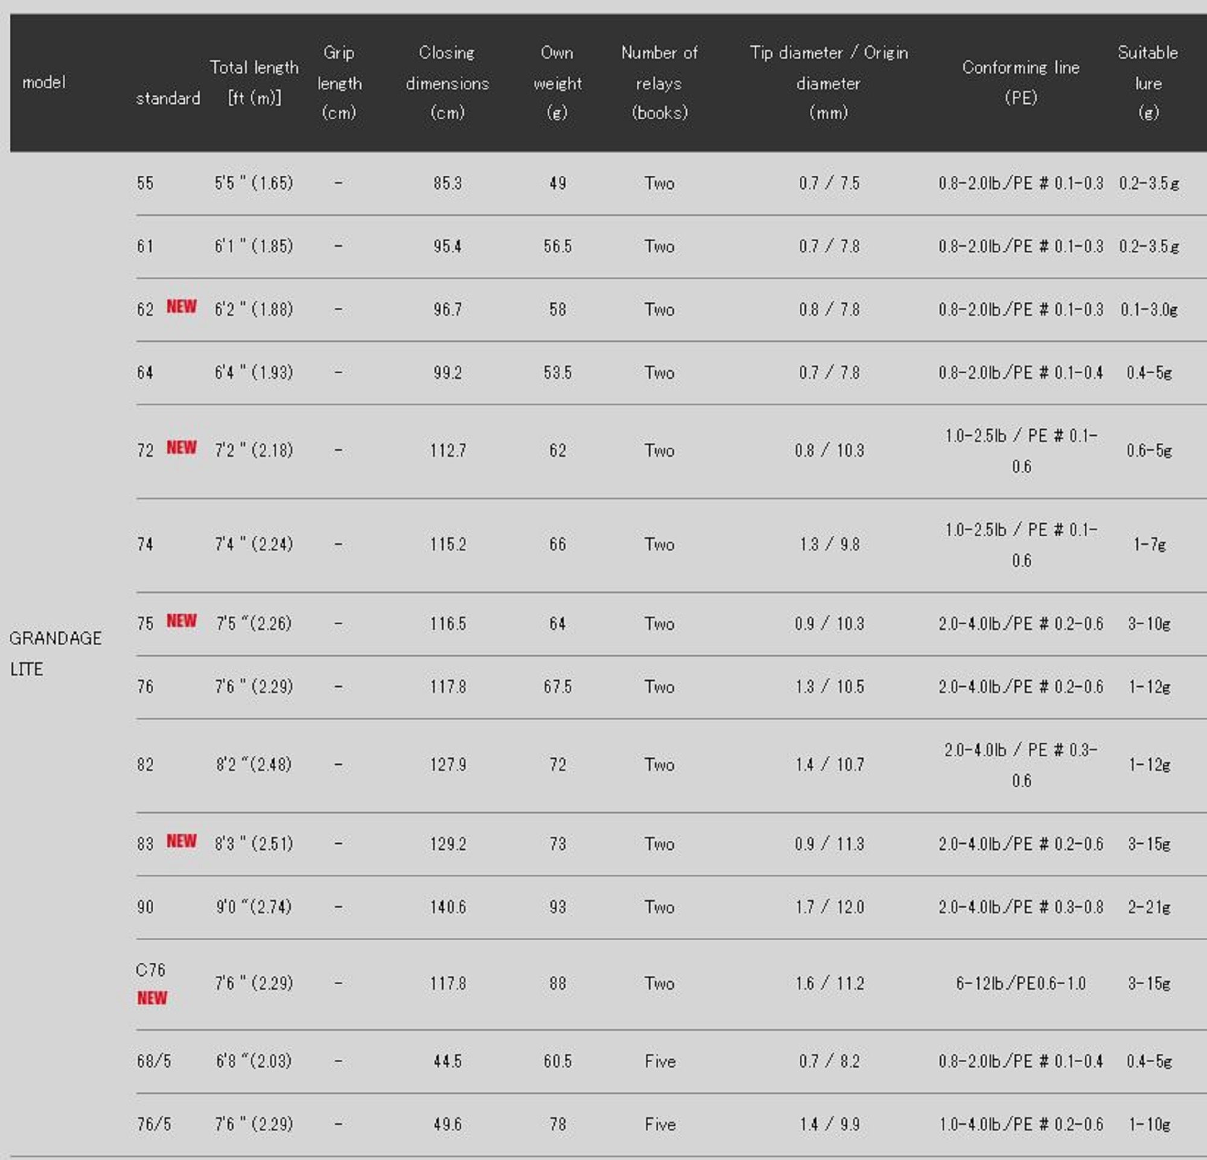Click the 'Suitable lure (g)' header
This screenshot has width=1207, height=1160.
1147,83
